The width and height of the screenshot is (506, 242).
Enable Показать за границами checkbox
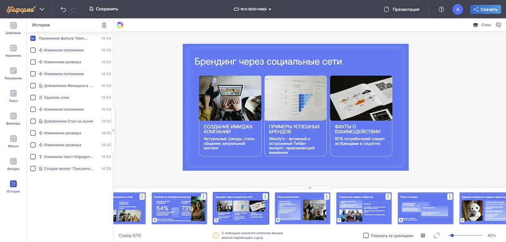tap(366, 235)
